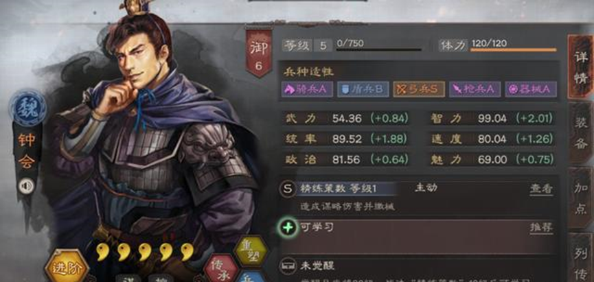Viewport: 594px width, 282px height.
Task: Click the green plus learn-skill icon
Action: tap(288, 228)
